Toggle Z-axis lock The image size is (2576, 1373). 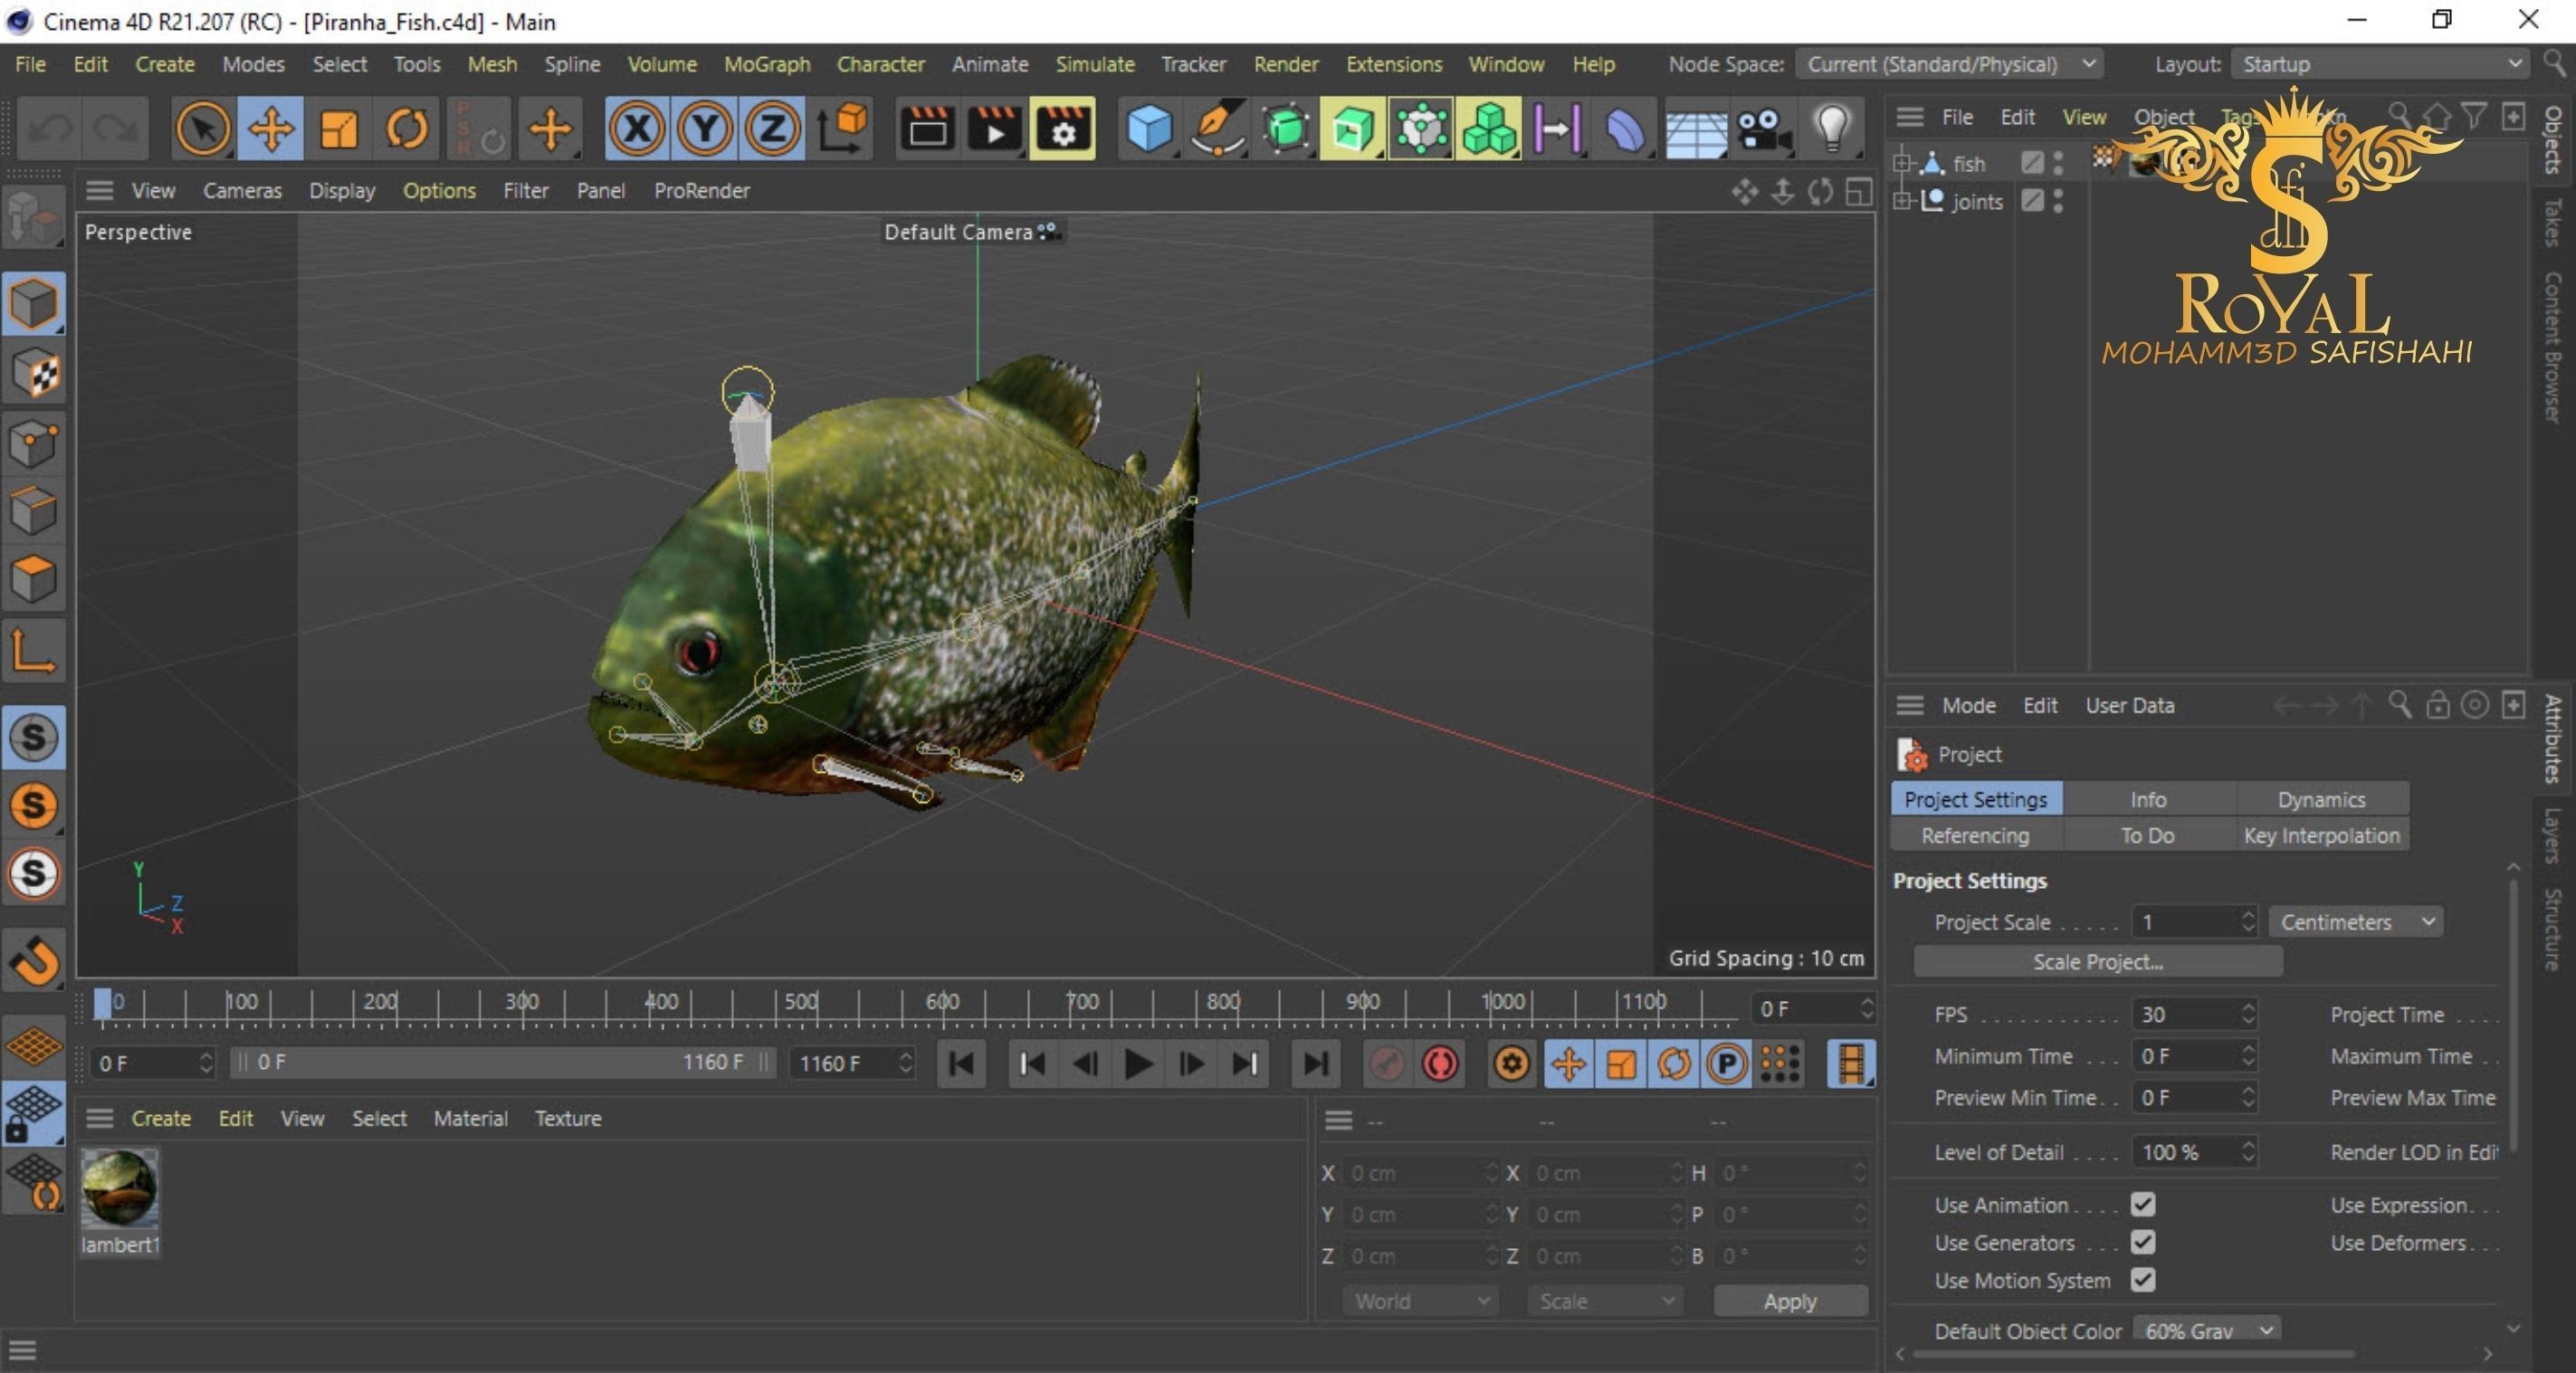pyautogui.click(x=772, y=129)
